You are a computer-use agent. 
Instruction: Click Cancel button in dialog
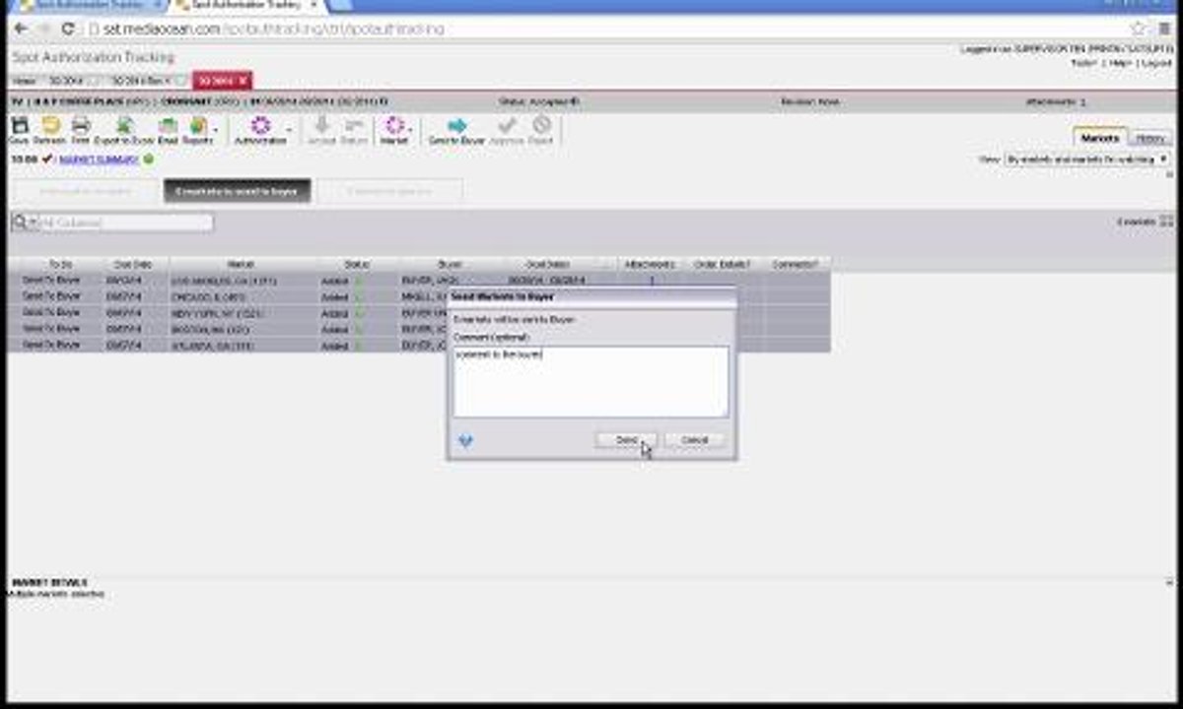(x=695, y=440)
